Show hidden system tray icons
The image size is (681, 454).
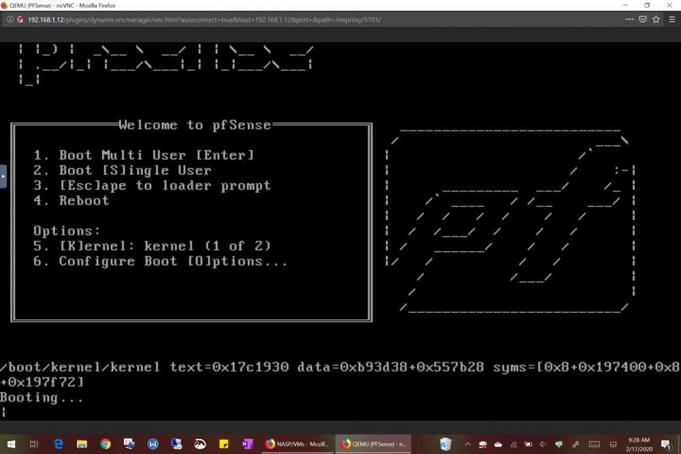point(468,444)
